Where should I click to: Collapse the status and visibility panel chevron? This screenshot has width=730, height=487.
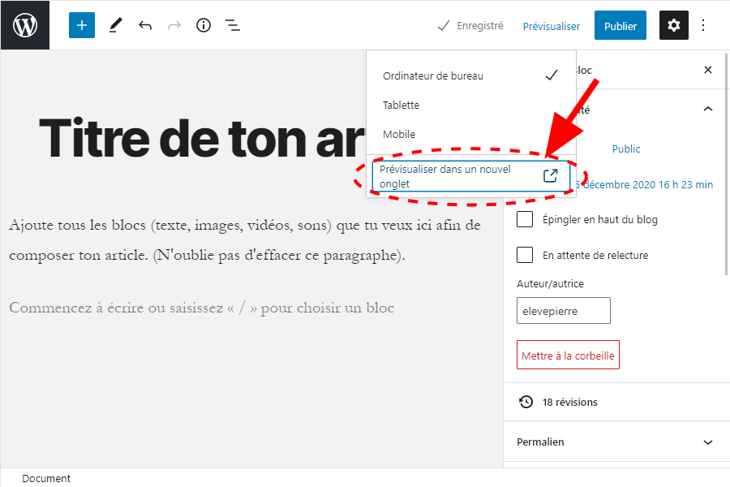click(x=708, y=109)
